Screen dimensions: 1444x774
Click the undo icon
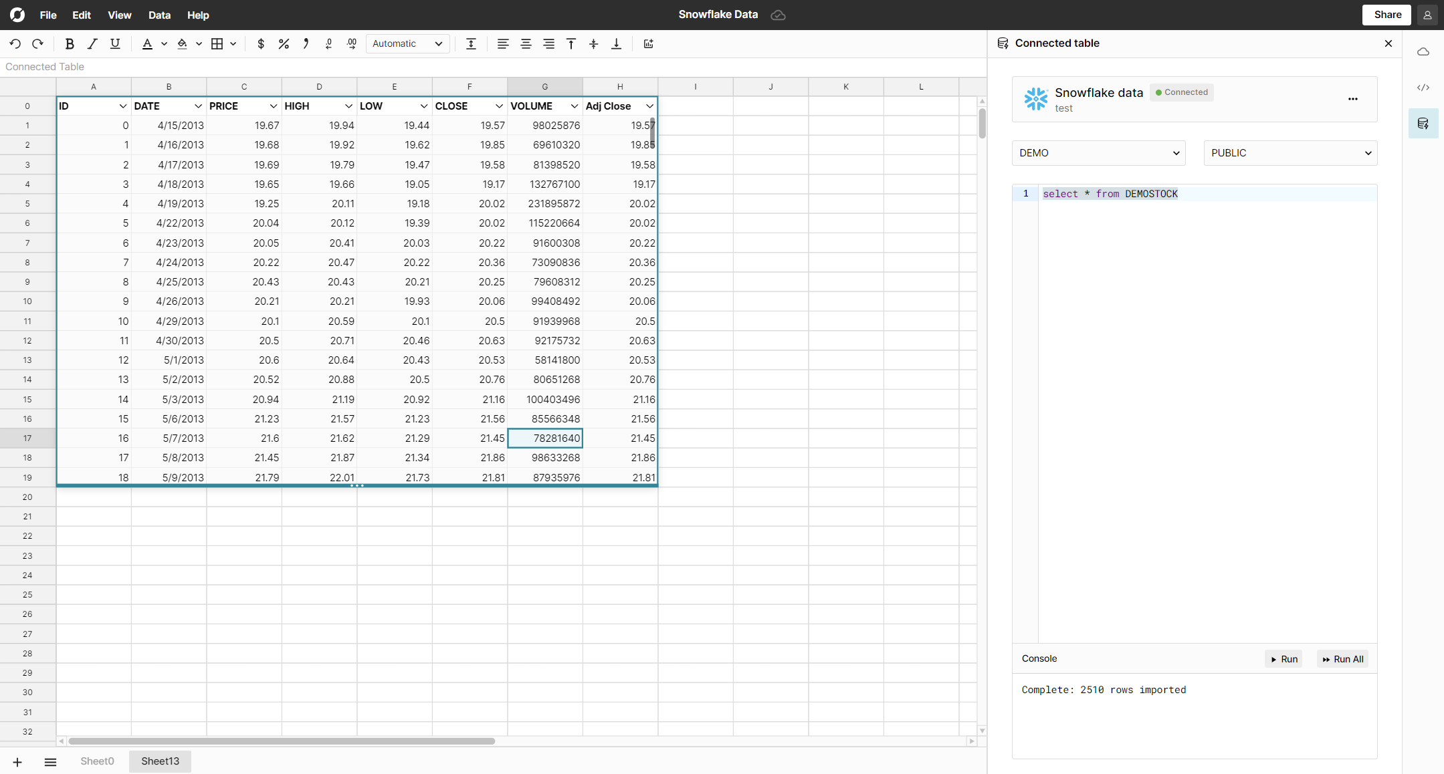click(x=15, y=44)
